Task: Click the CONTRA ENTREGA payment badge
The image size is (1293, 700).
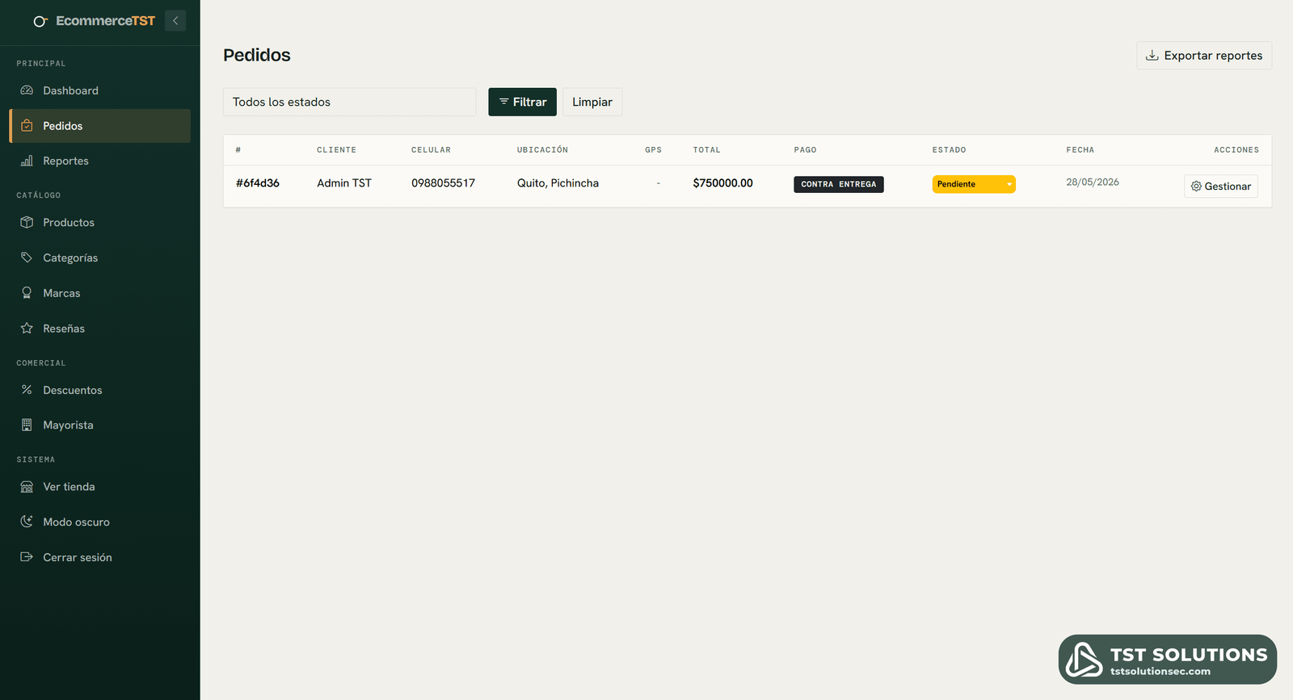Action: tap(839, 184)
